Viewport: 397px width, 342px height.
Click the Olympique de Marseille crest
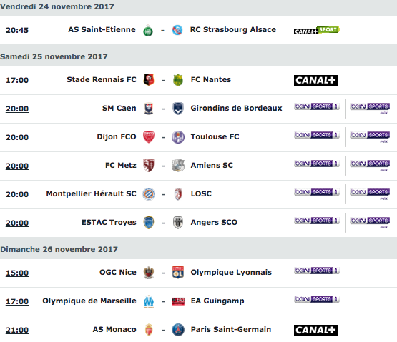(x=149, y=301)
